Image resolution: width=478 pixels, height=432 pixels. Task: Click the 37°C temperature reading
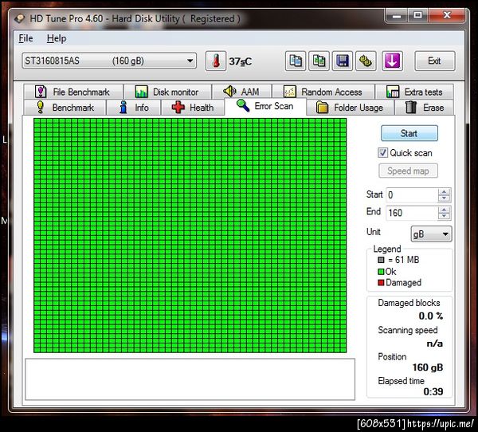241,61
